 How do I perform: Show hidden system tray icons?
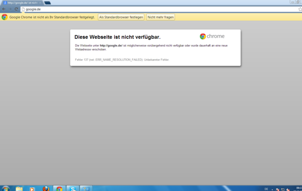pyautogui.click(x=272, y=189)
